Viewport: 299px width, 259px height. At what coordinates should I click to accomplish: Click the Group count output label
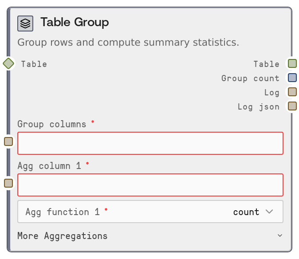(250, 78)
